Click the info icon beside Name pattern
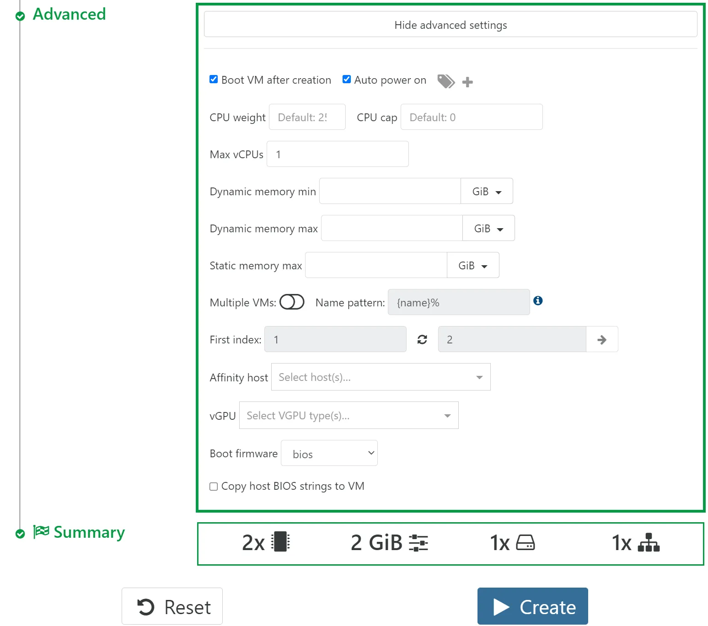708x626 pixels. (x=538, y=300)
